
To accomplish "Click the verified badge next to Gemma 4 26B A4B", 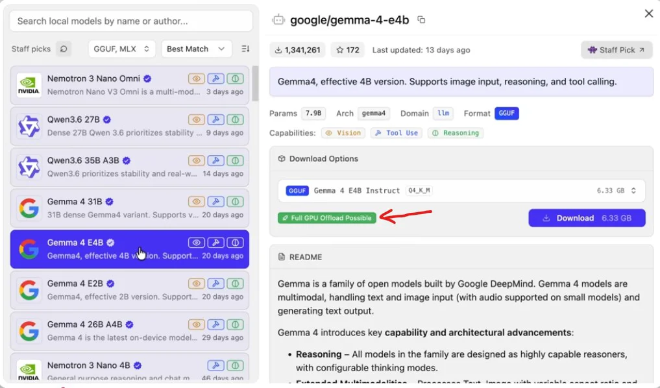I will pyautogui.click(x=129, y=324).
